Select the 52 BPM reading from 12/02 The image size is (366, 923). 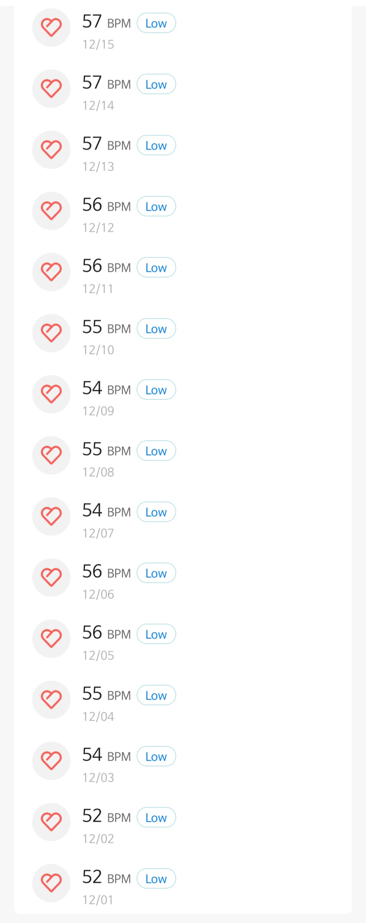[183, 822]
